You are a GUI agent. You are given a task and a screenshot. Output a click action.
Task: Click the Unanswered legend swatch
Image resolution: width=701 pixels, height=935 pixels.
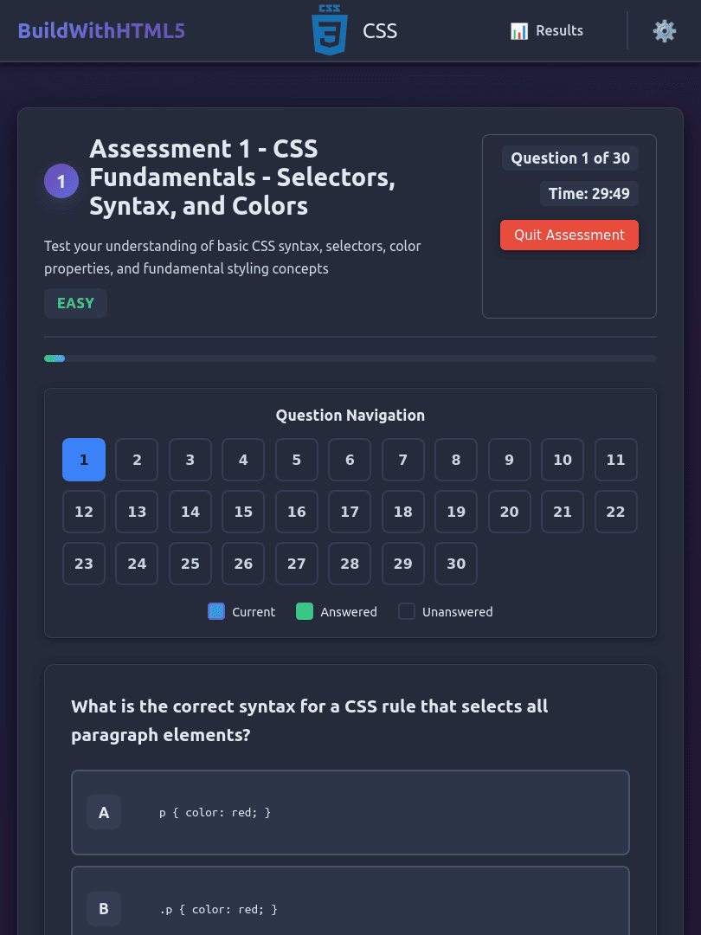tap(407, 612)
